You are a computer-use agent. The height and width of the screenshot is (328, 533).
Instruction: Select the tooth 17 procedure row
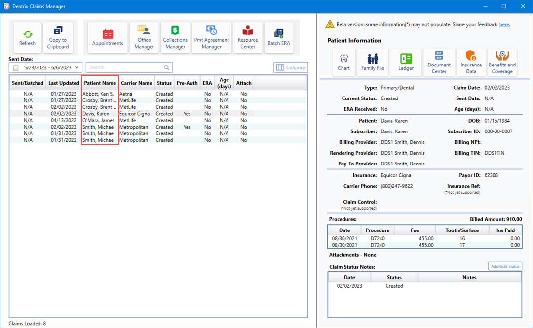pyautogui.click(x=425, y=245)
